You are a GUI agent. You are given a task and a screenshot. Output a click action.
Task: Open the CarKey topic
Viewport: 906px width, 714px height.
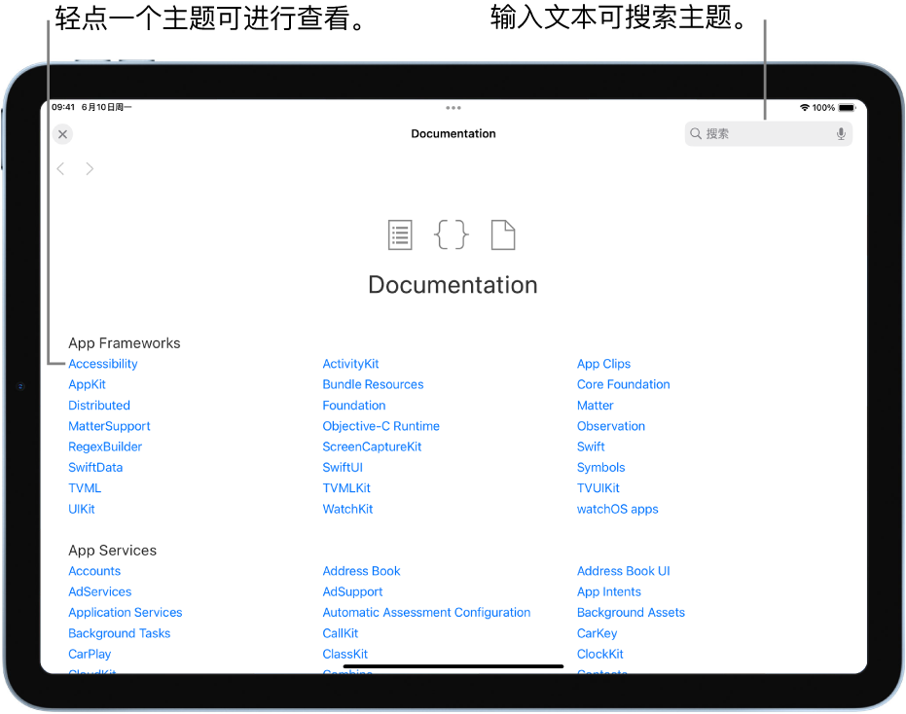coord(597,633)
